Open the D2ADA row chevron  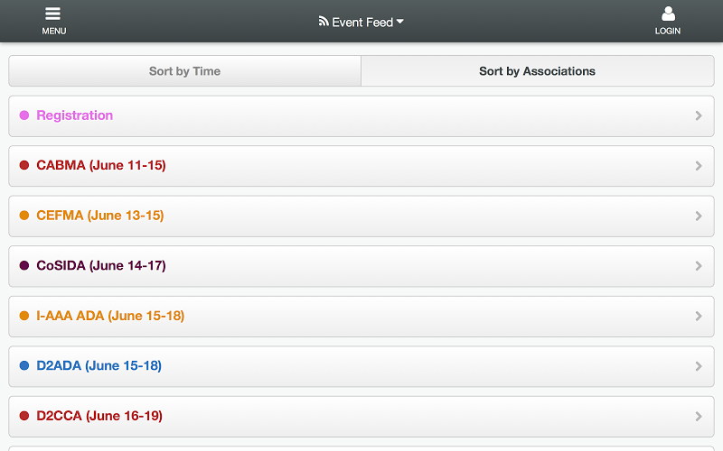tap(699, 366)
